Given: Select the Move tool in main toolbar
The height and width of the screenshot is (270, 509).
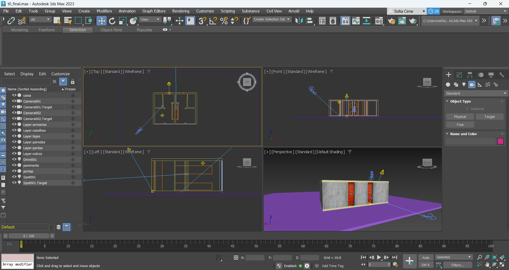Looking at the screenshot, I should 102,21.
